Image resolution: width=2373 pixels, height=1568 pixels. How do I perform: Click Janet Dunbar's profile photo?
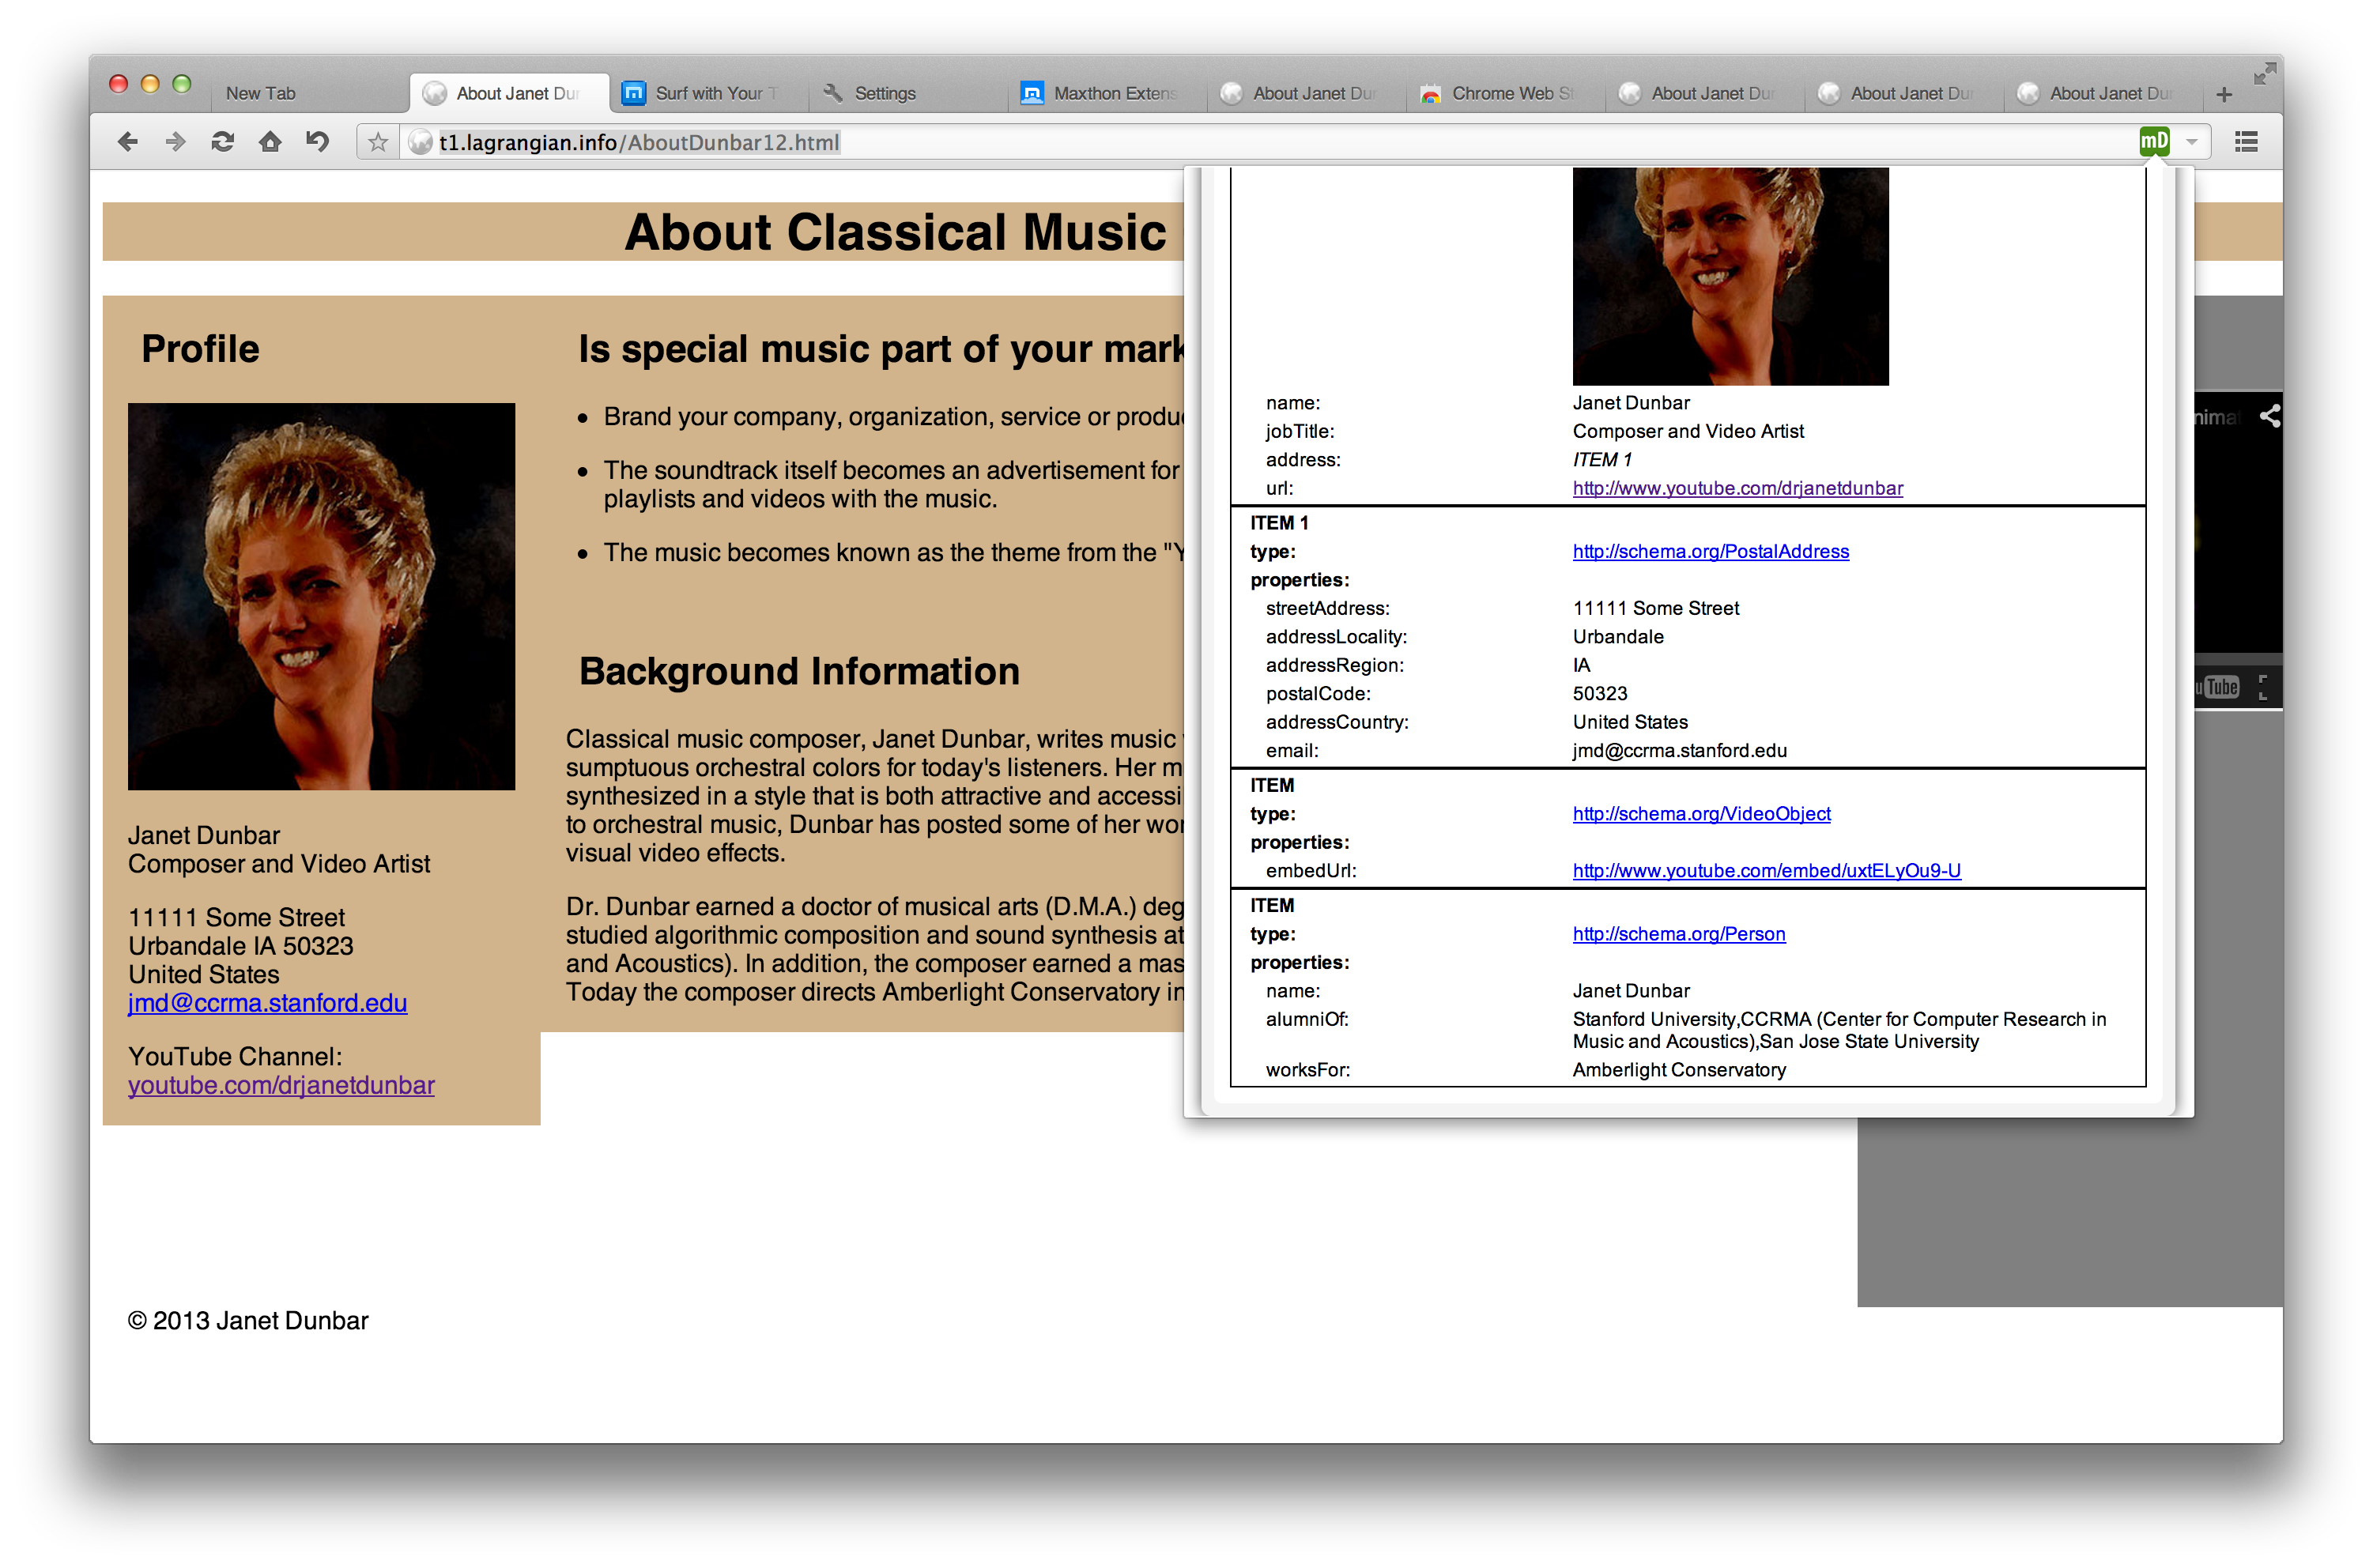(x=321, y=596)
